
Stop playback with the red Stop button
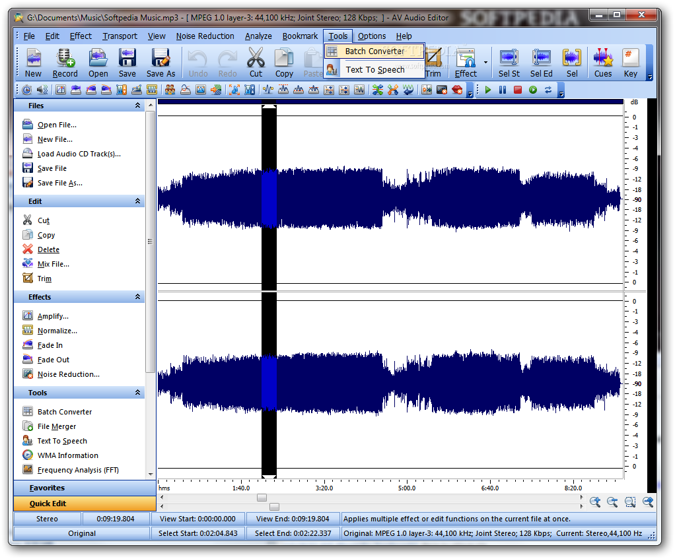pos(518,90)
